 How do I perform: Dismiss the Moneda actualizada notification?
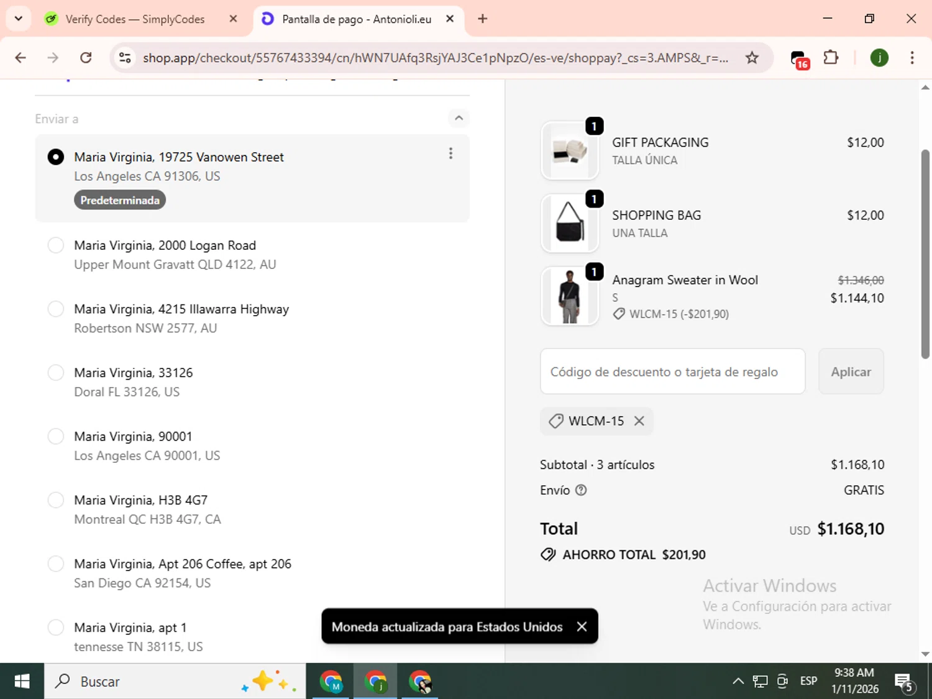[x=582, y=626]
